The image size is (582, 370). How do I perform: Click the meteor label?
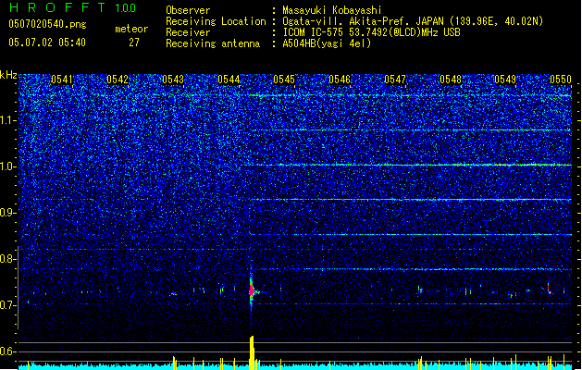coord(131,29)
